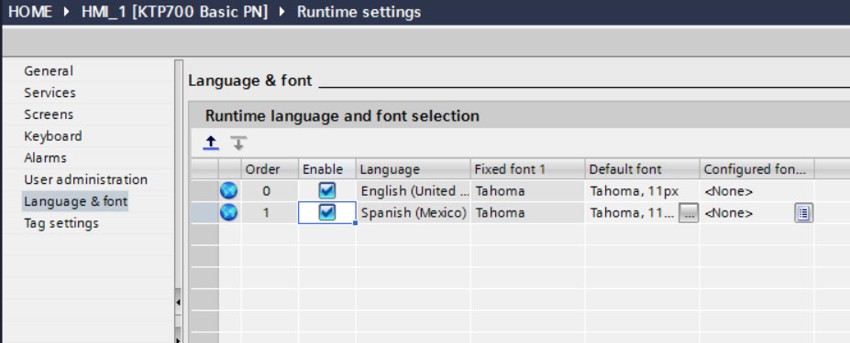Viewport: 850px width, 343px height.
Task: Open Screens settings section
Action: click(49, 114)
